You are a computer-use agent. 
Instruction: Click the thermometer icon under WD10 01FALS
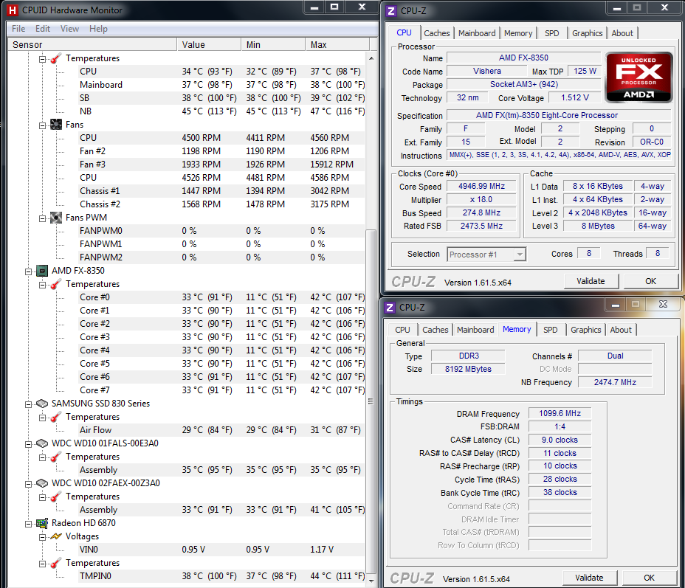pos(56,457)
